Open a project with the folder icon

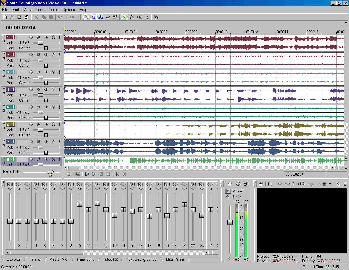click(12, 17)
